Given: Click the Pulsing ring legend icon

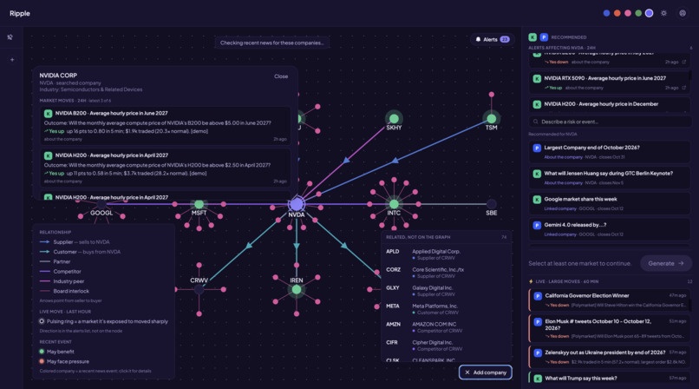Looking at the screenshot, I should (42, 321).
